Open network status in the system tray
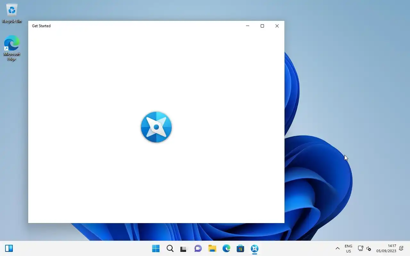The width and height of the screenshot is (410, 256). point(360,248)
